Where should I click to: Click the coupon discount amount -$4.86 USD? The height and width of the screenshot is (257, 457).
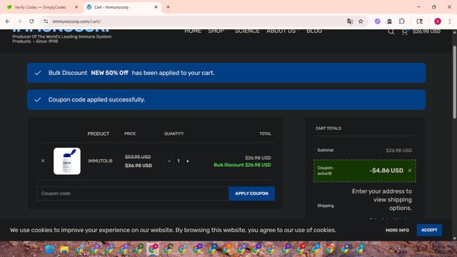386,171
